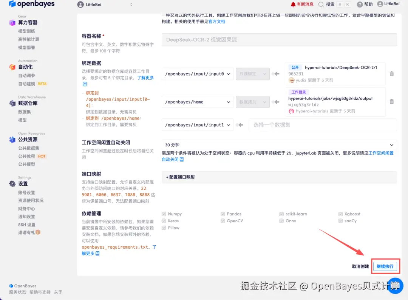Toggle the Pillow checkbox
Screen dimensions: 408x300
pyautogui.click(x=164, y=228)
